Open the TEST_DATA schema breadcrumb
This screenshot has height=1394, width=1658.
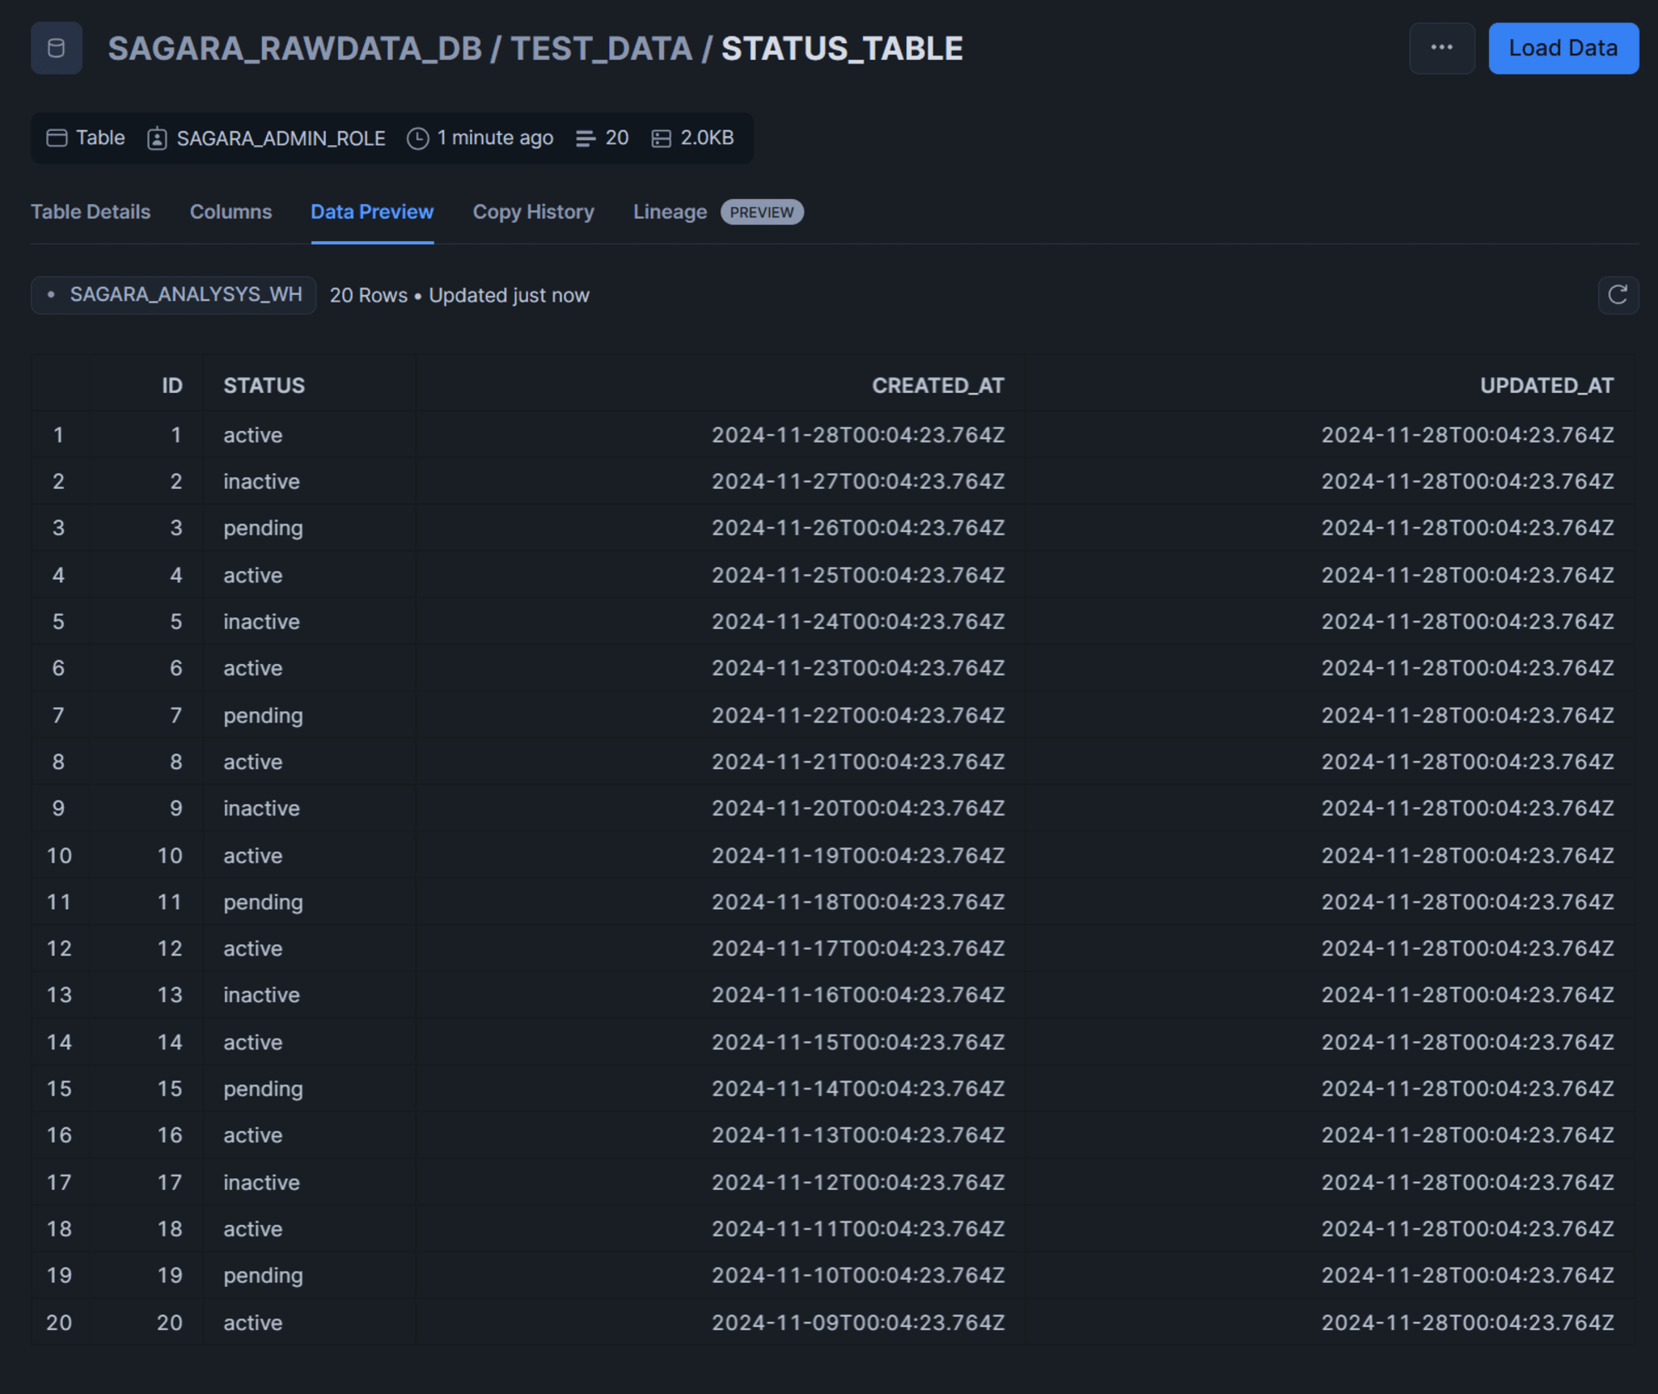coord(601,49)
